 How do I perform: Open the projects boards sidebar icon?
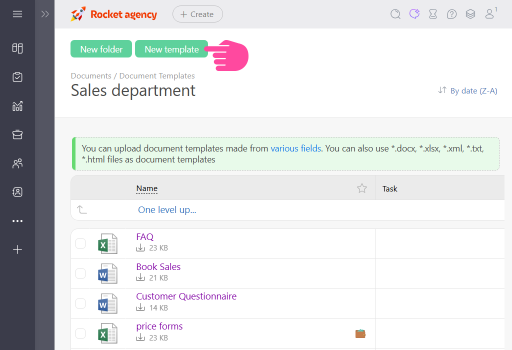17,48
